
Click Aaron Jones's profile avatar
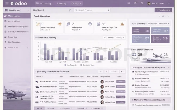pyautogui.click(x=149, y=3)
